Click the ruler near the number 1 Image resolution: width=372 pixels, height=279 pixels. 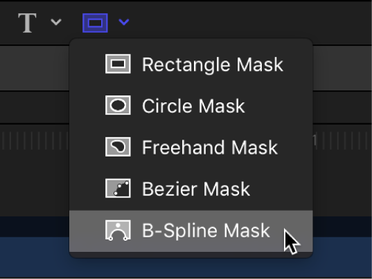point(315,140)
